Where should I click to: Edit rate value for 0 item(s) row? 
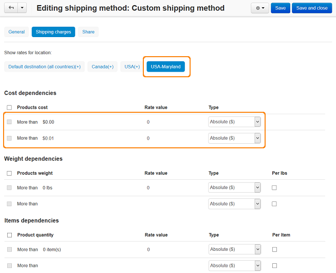point(148,250)
